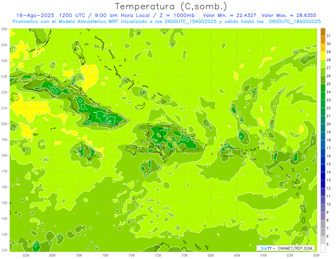336x259 pixels.
Task: Click the '15N' latitude axis label
Action: pos(4,203)
